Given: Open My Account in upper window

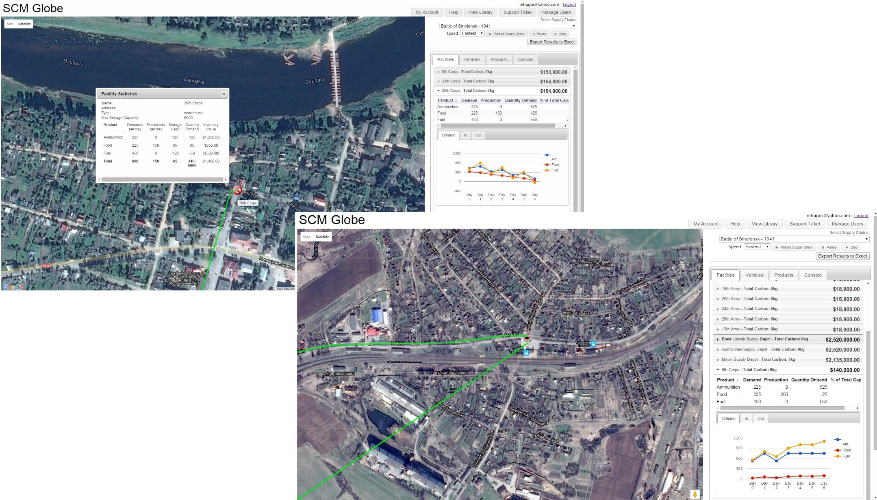Looking at the screenshot, I should [427, 12].
